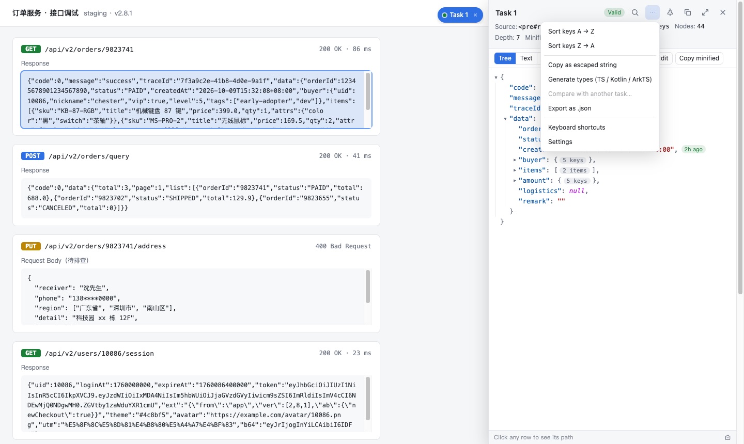
Task: Click the PUT address request body block
Action: [196, 297]
